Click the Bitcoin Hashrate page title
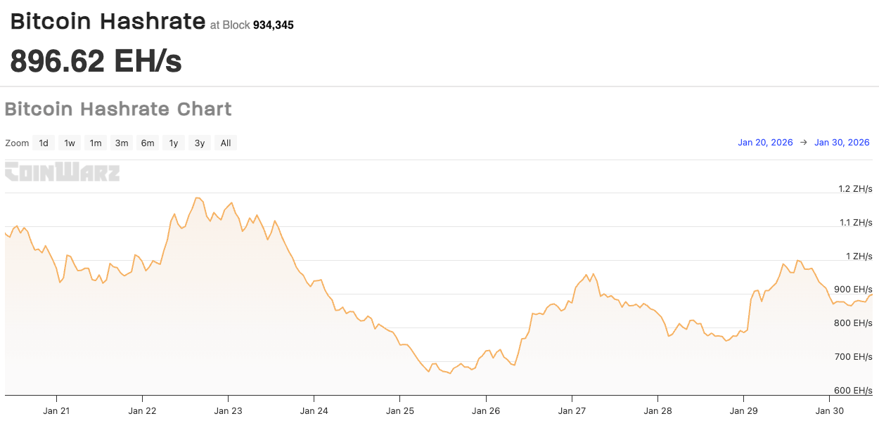 pyautogui.click(x=105, y=21)
